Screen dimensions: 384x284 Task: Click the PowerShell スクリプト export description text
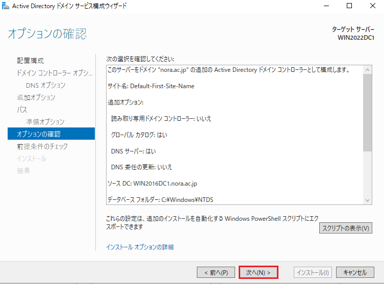click(212, 222)
